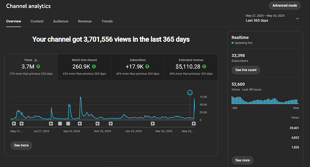Click the Mar 26, 2025 date label
The height and width of the screenshot is (167, 310).
(164, 131)
